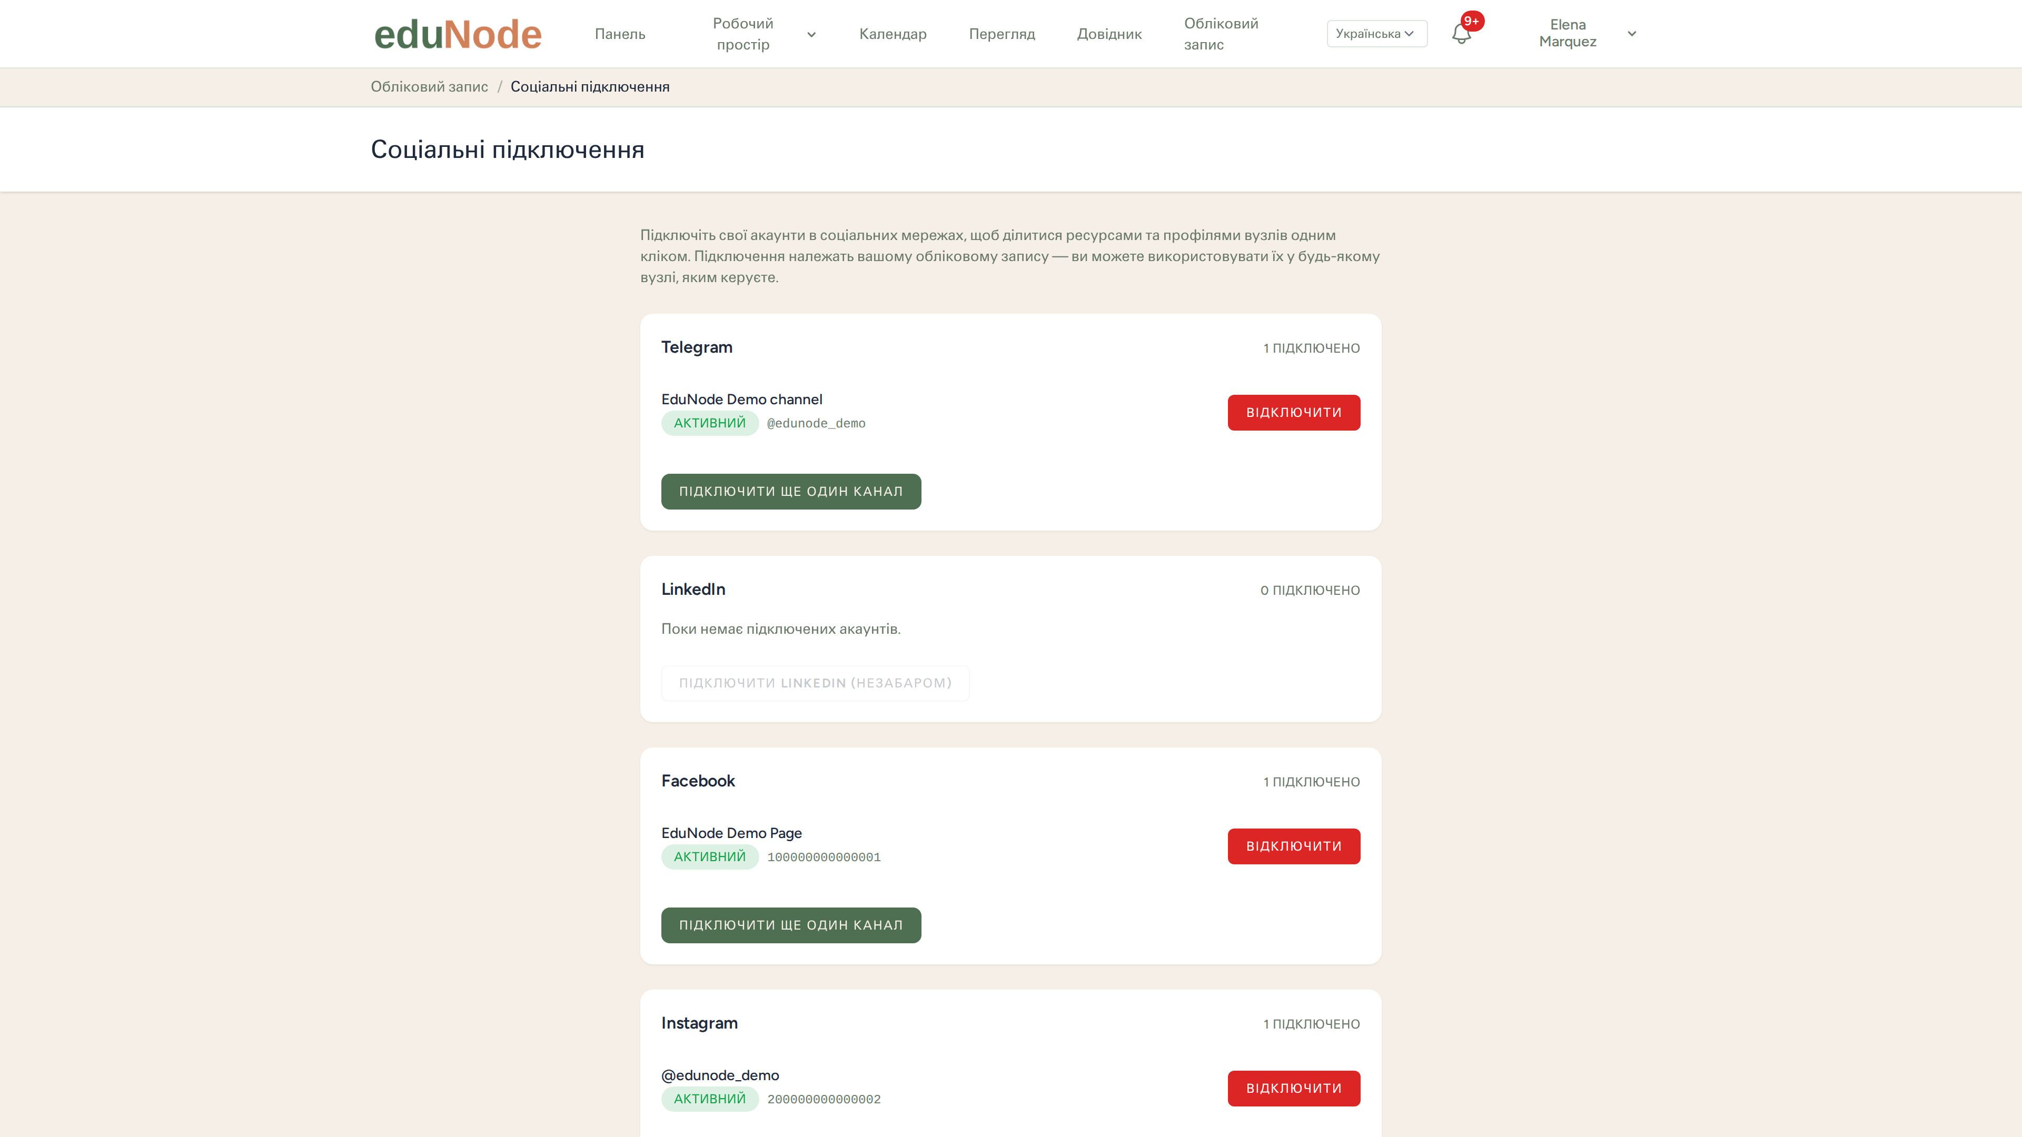This screenshot has width=2022, height=1137.
Task: Open the Довідник nav item
Action: (1109, 34)
